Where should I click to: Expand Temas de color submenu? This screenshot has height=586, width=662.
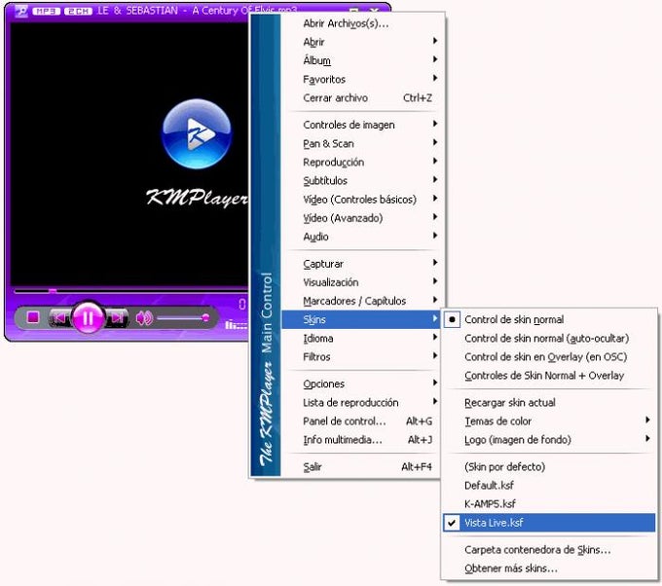click(549, 421)
